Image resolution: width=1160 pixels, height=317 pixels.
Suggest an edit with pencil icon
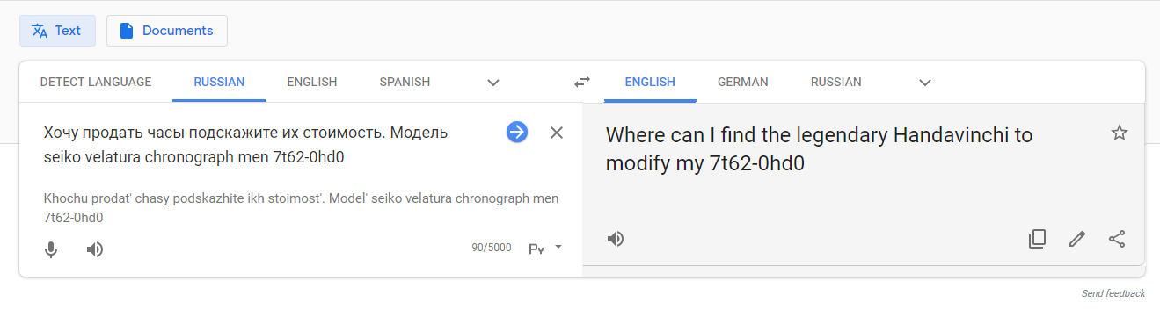click(1077, 239)
